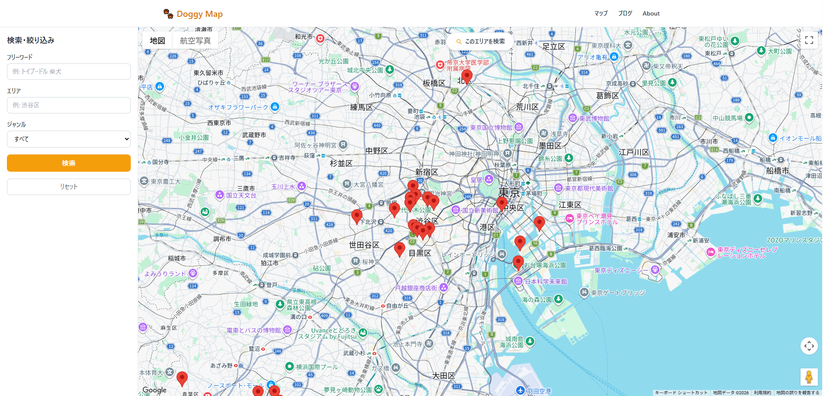823x396 pixels.
Task: Open the ブログ navigation link
Action: [x=625, y=13]
